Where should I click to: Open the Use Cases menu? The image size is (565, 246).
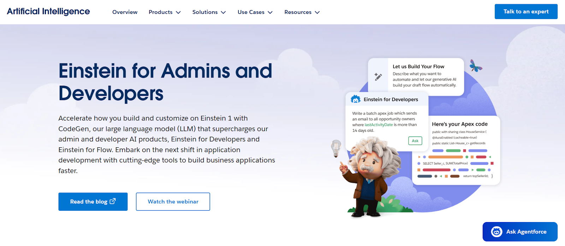coord(255,12)
